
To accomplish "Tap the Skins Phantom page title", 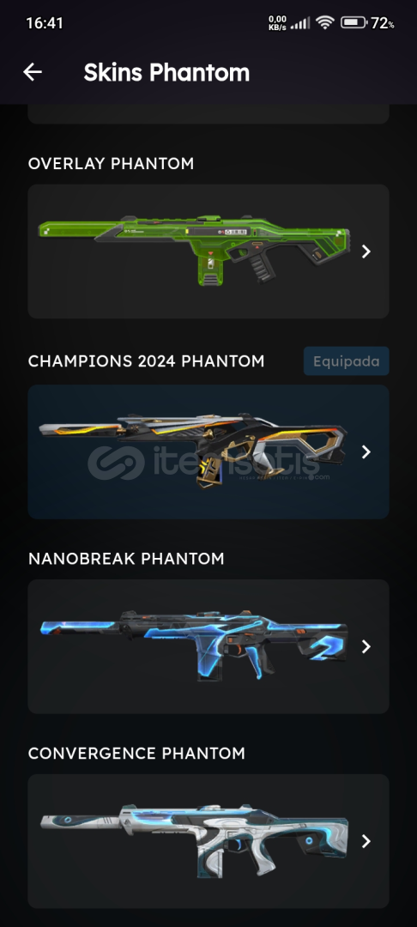I will click(166, 73).
